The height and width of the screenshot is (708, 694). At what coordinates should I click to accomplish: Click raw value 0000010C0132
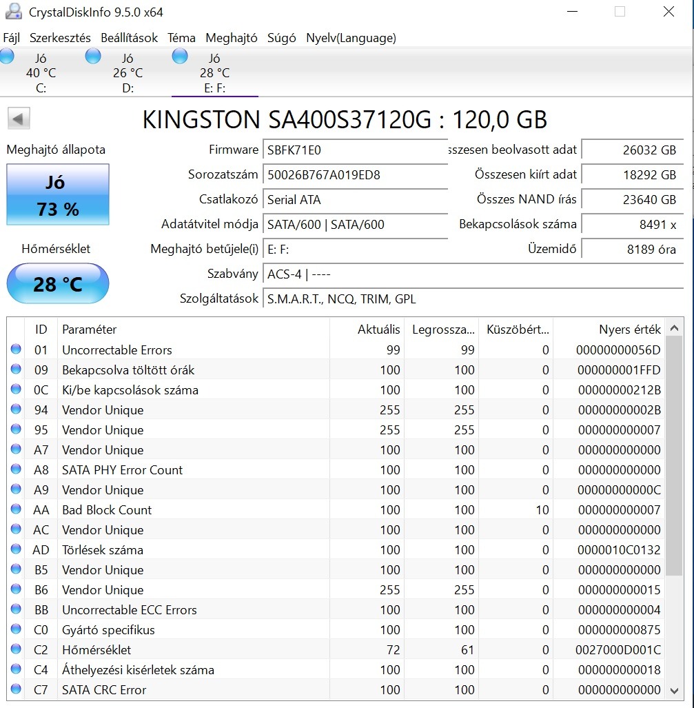[619, 550]
